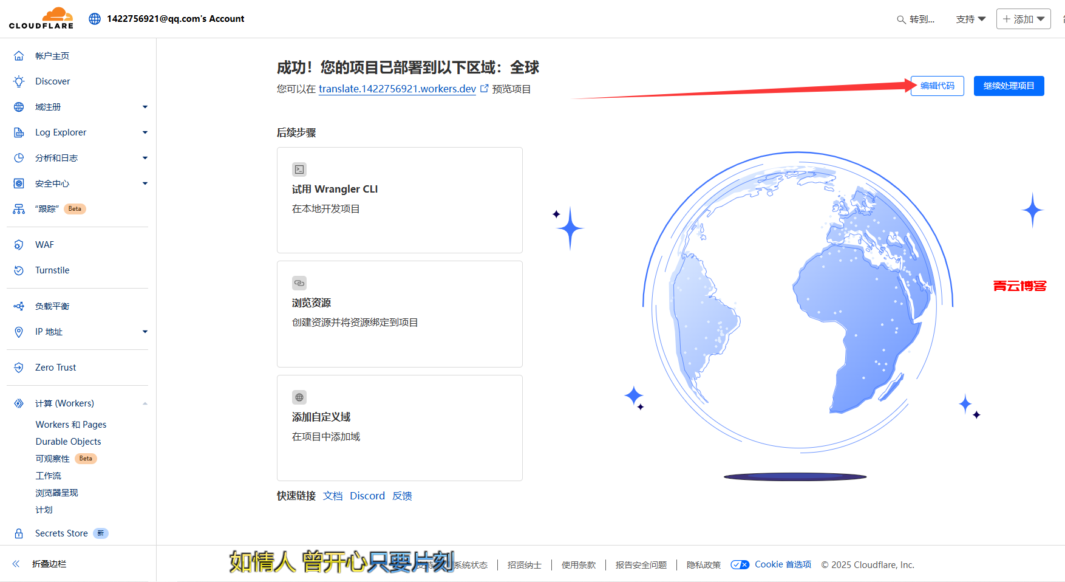
Task: Expand the IP 地址 menu arrow
Action: pos(145,332)
